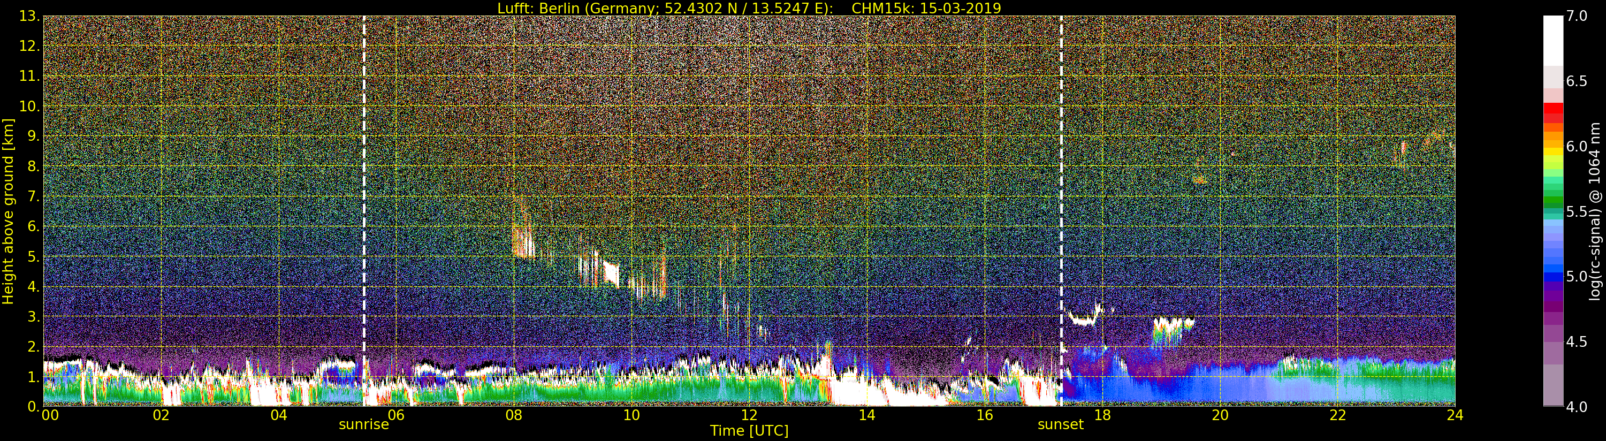Click the plot title with Berlin CHM15k text
The image size is (1606, 441).
click(749, 8)
